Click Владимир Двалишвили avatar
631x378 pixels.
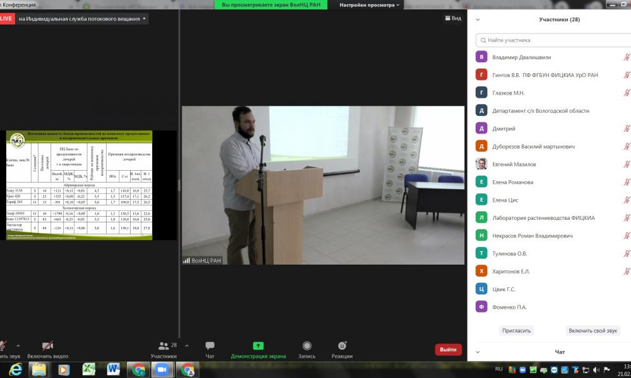pyautogui.click(x=481, y=57)
